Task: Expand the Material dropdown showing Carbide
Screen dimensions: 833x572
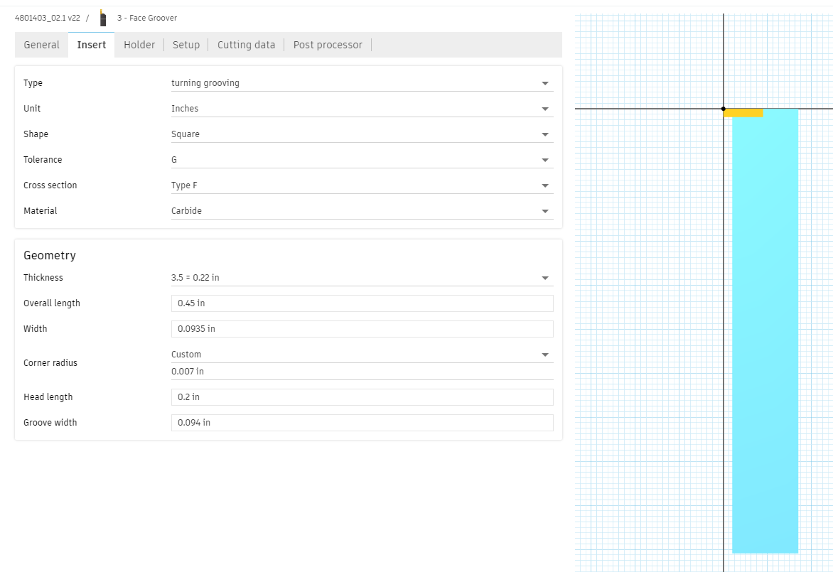Action: (x=362, y=210)
